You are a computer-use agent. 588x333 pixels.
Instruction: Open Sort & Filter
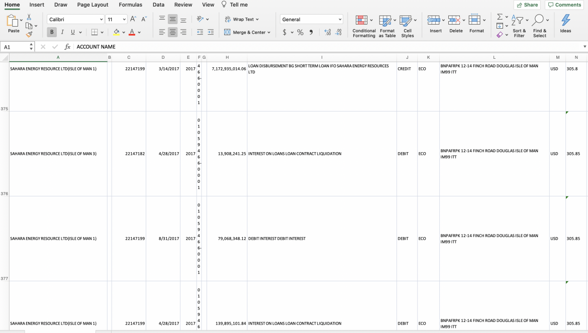pos(519,26)
